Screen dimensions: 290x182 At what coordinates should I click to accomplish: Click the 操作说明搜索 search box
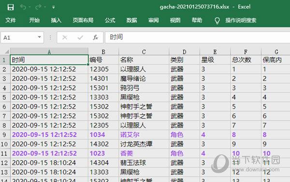click(241, 20)
